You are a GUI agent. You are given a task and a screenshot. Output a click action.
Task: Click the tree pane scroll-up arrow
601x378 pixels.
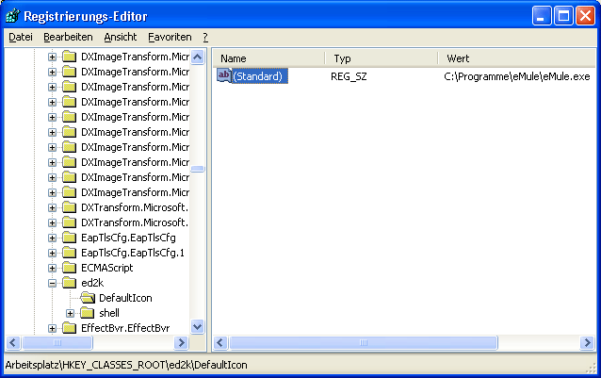pyautogui.click(x=198, y=58)
